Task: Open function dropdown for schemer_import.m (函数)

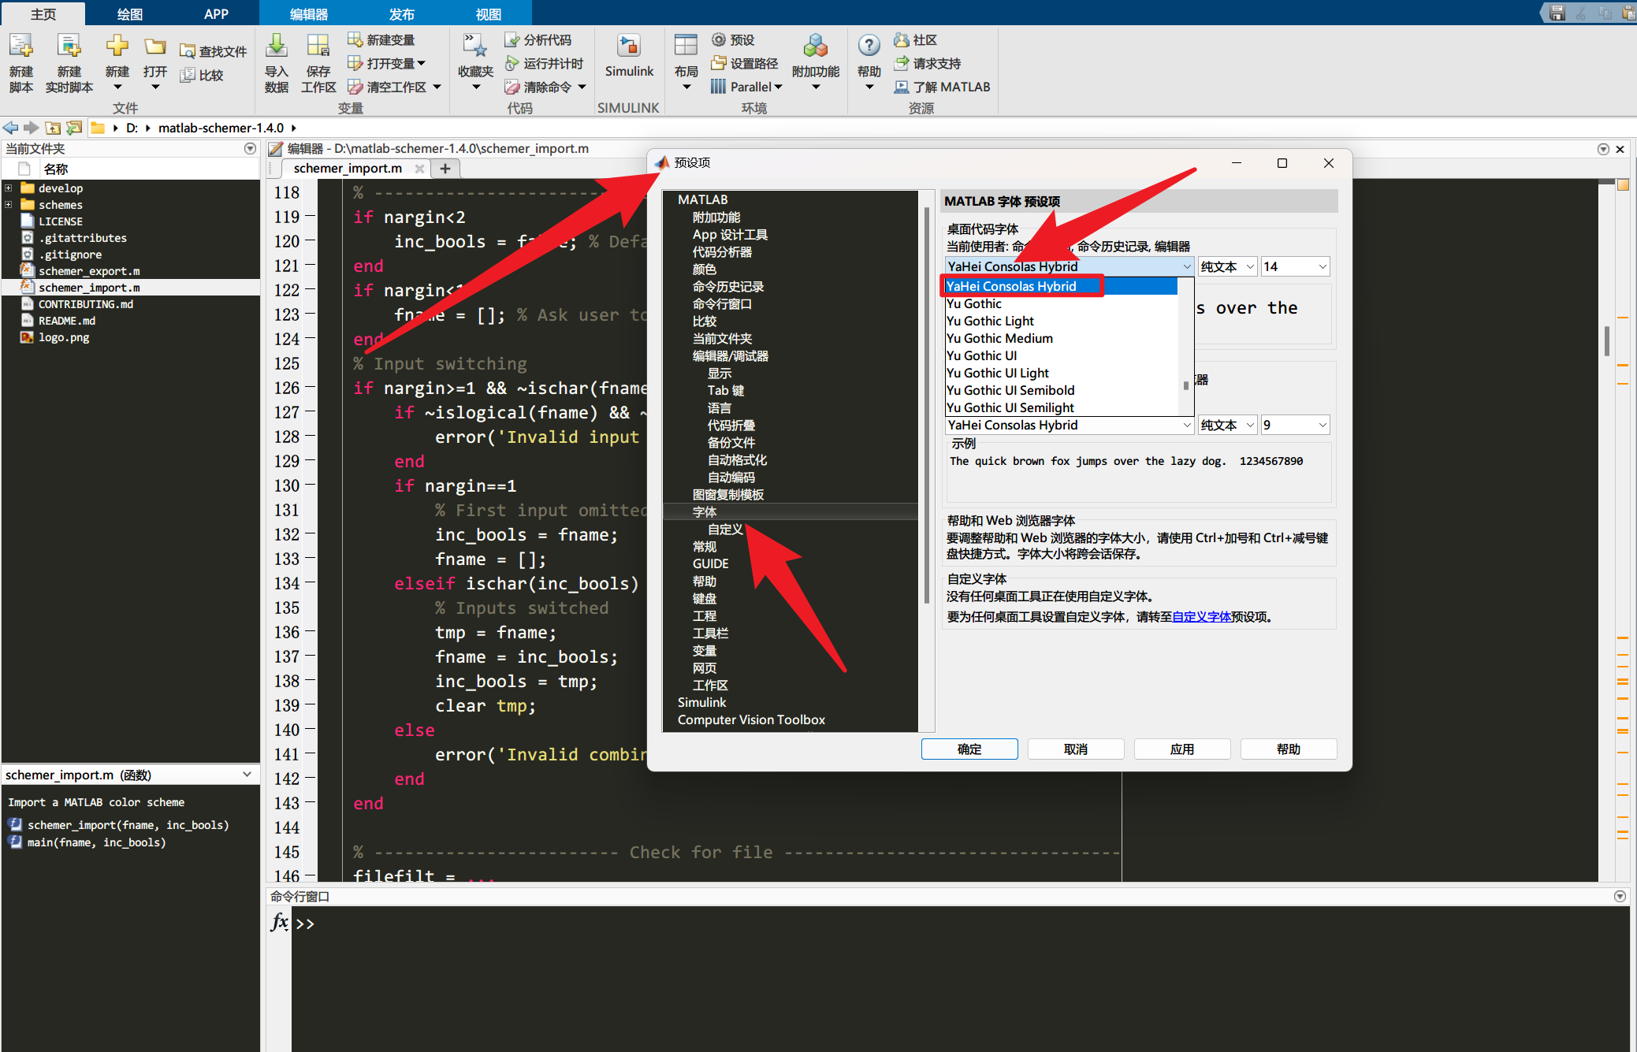Action: pos(247,775)
